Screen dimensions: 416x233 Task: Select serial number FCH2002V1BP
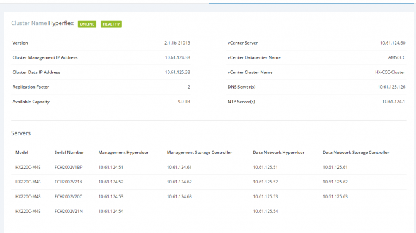[69, 168]
